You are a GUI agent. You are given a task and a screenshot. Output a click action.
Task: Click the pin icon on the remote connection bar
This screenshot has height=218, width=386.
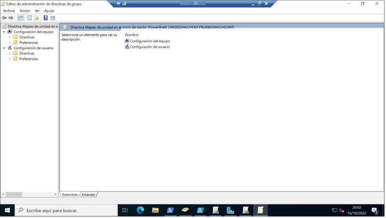(x=118, y=4)
